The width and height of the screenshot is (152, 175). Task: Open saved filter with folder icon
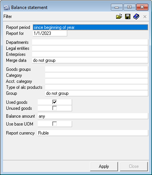119,16
